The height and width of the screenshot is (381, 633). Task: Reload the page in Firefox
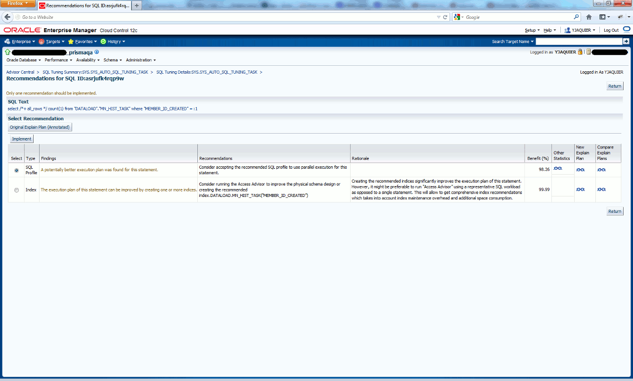click(446, 17)
